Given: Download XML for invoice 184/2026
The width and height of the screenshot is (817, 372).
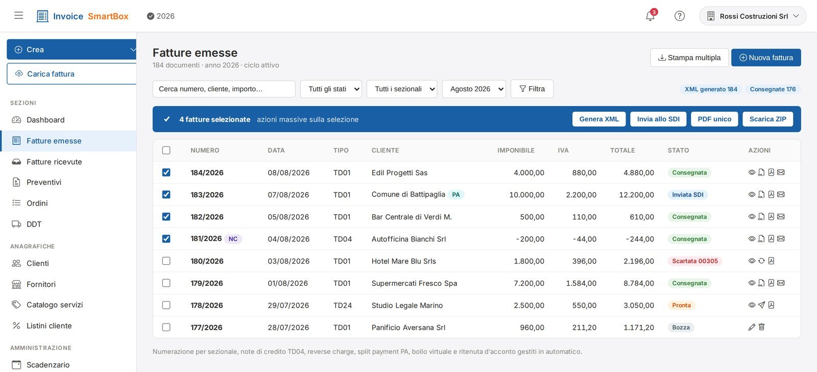Looking at the screenshot, I should 761,172.
